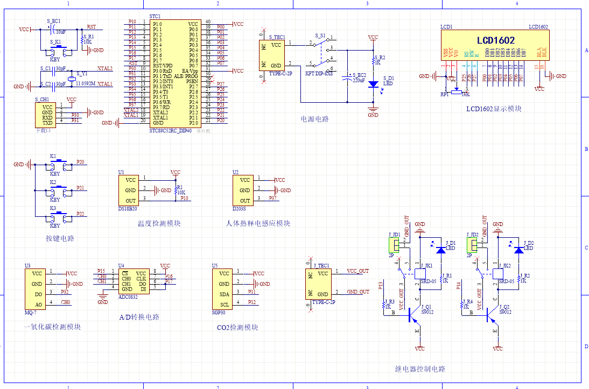This screenshot has height=389, width=589.
Task: Select the XTAL2 net label near crystal
Action: pos(105,69)
